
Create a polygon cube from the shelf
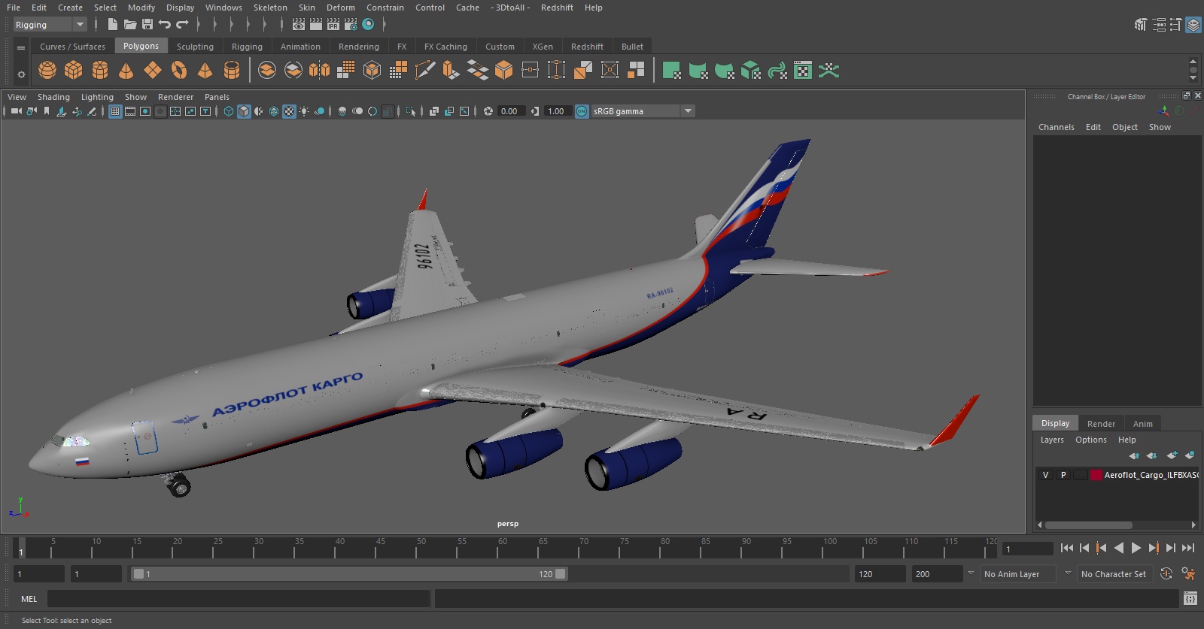[74, 71]
